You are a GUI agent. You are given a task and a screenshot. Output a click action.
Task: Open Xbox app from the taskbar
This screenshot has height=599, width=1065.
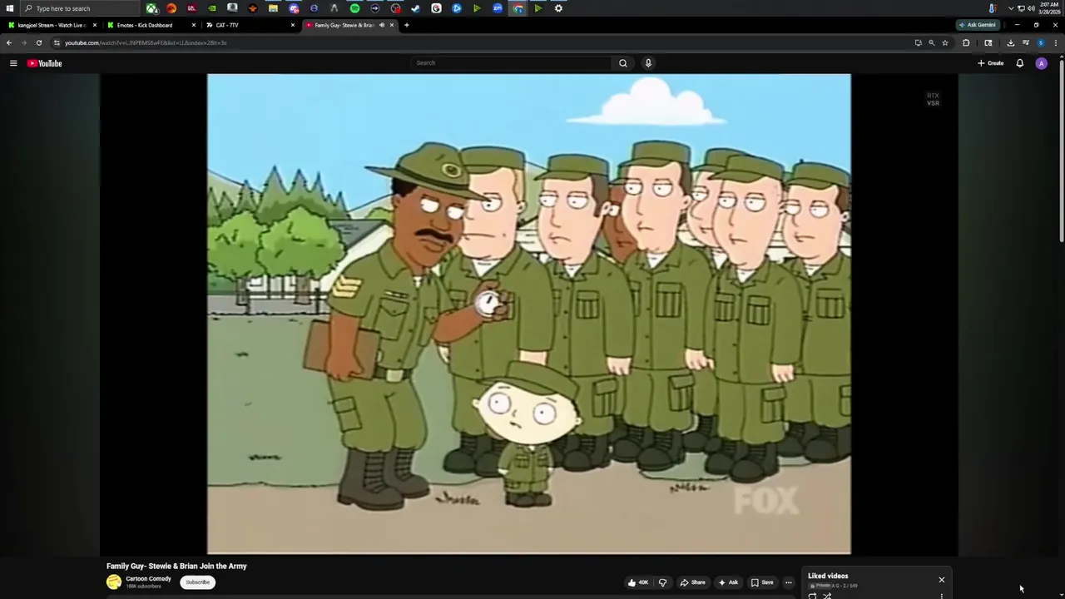[x=151, y=8]
